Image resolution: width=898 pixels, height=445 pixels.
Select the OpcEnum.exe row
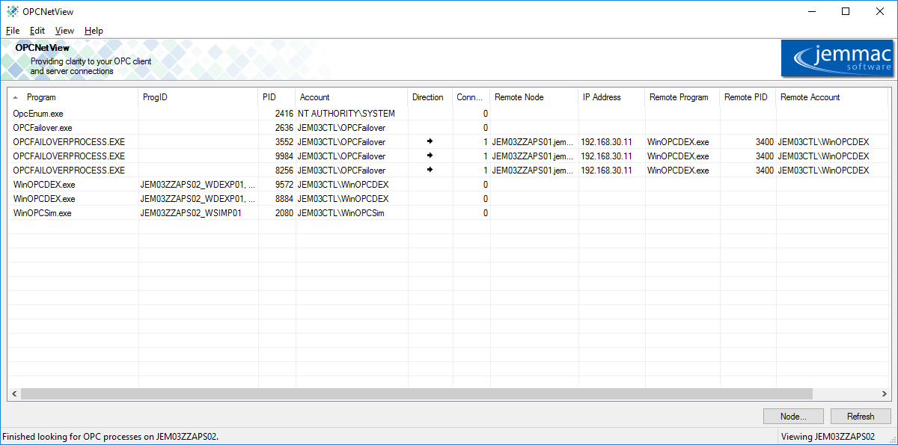coord(448,114)
